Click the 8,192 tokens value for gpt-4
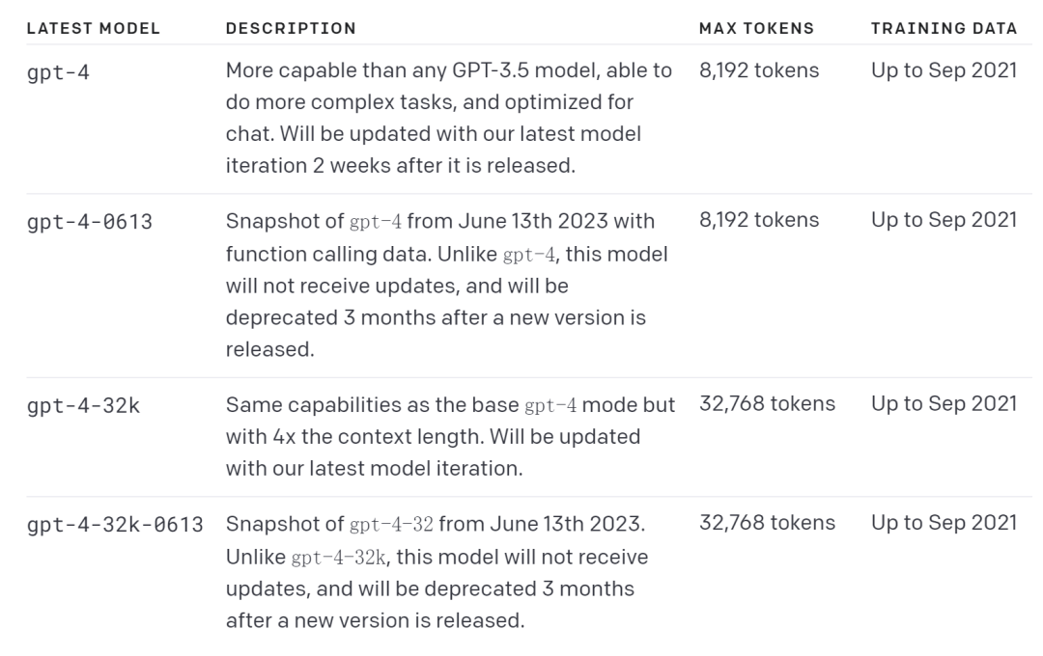This screenshot has height=656, width=1043. 759,70
